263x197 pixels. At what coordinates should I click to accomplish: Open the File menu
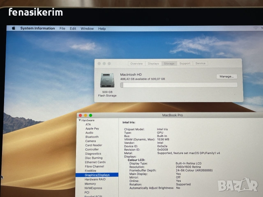(x=62, y=28)
